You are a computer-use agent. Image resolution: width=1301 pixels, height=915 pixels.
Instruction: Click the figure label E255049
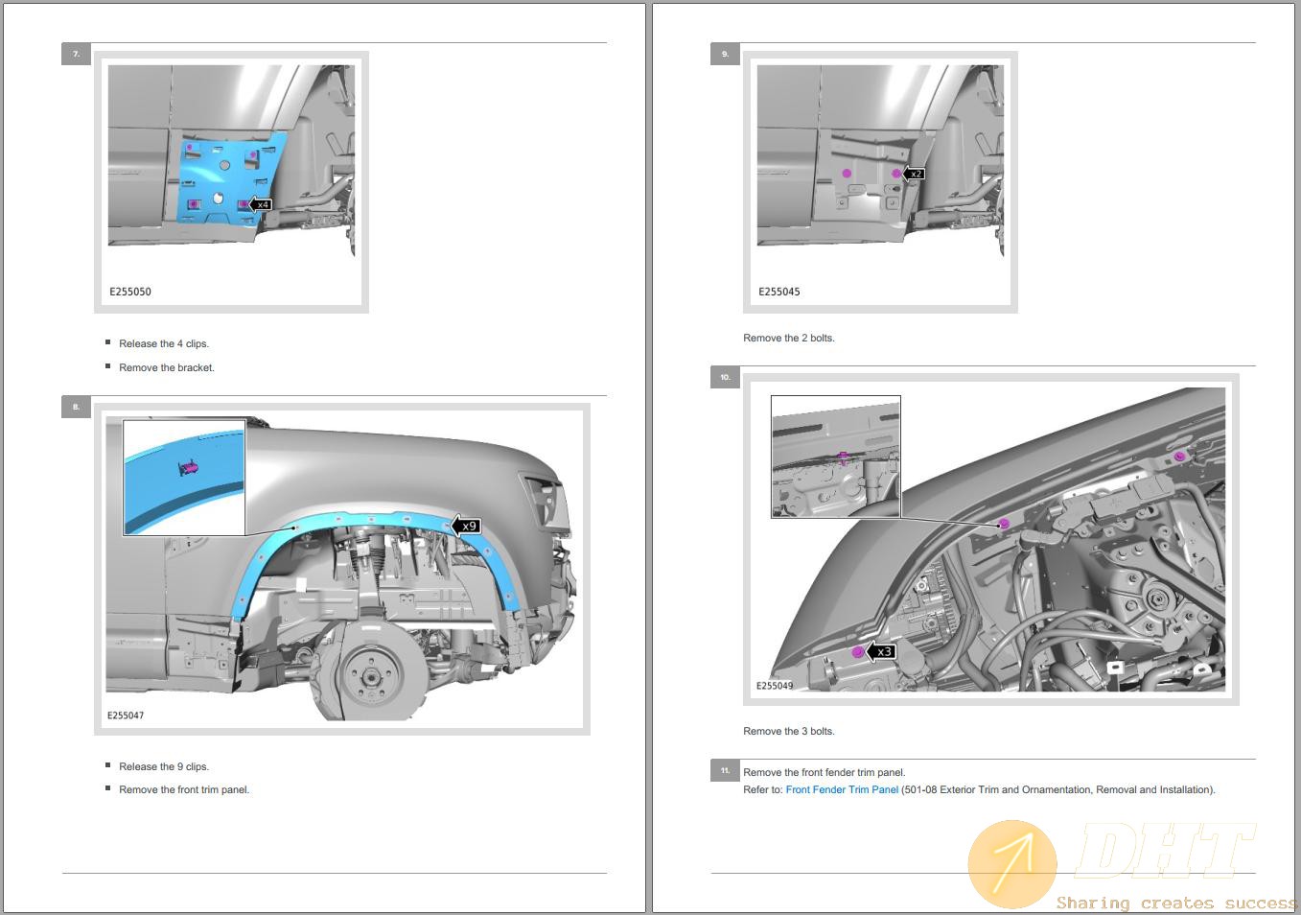[x=775, y=686]
